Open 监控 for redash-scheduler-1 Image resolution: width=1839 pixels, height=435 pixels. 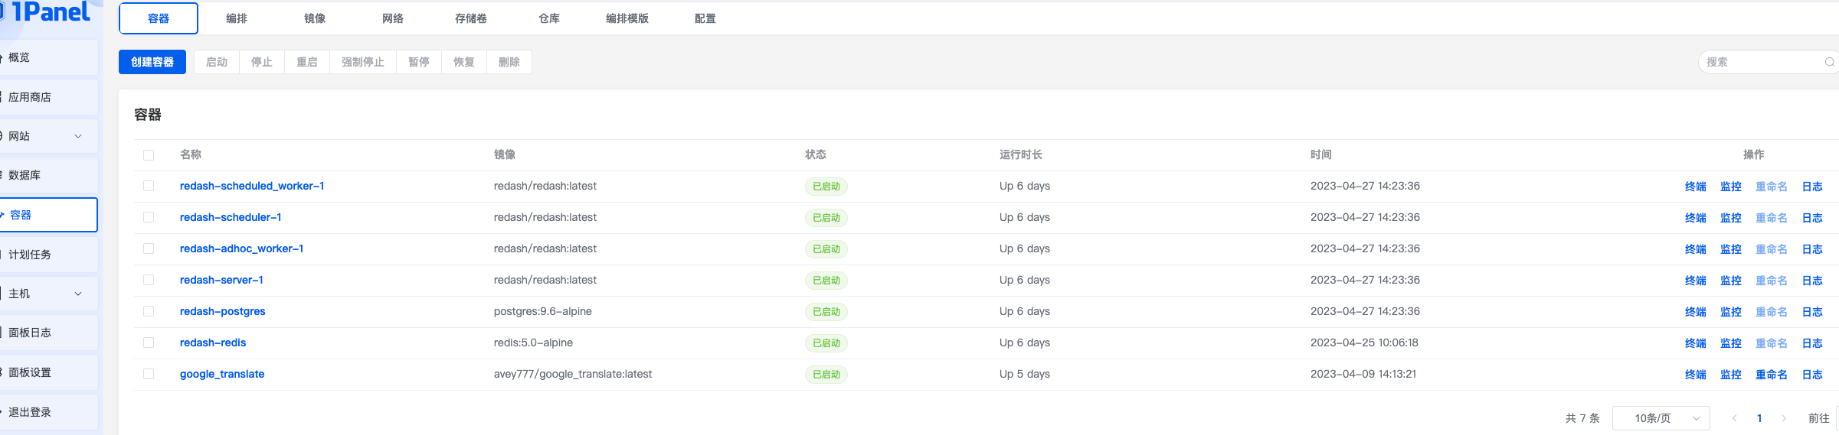tap(1731, 218)
